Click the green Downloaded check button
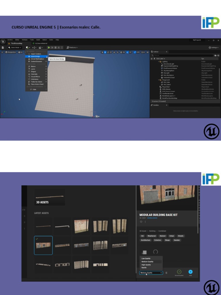 tap(179, 272)
